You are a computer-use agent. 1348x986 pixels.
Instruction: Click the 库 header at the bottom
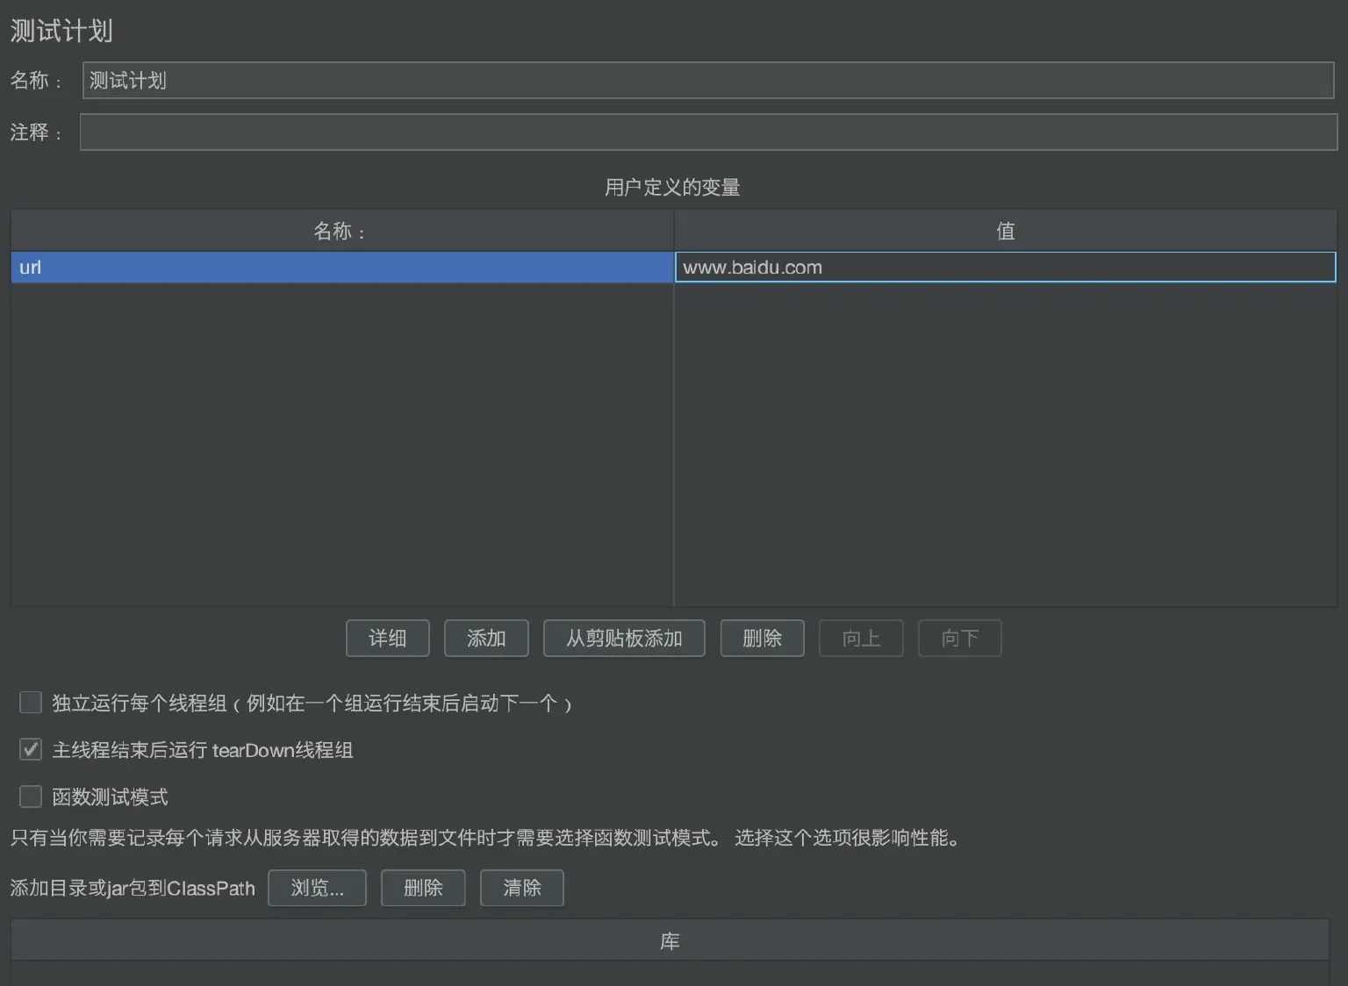point(668,940)
